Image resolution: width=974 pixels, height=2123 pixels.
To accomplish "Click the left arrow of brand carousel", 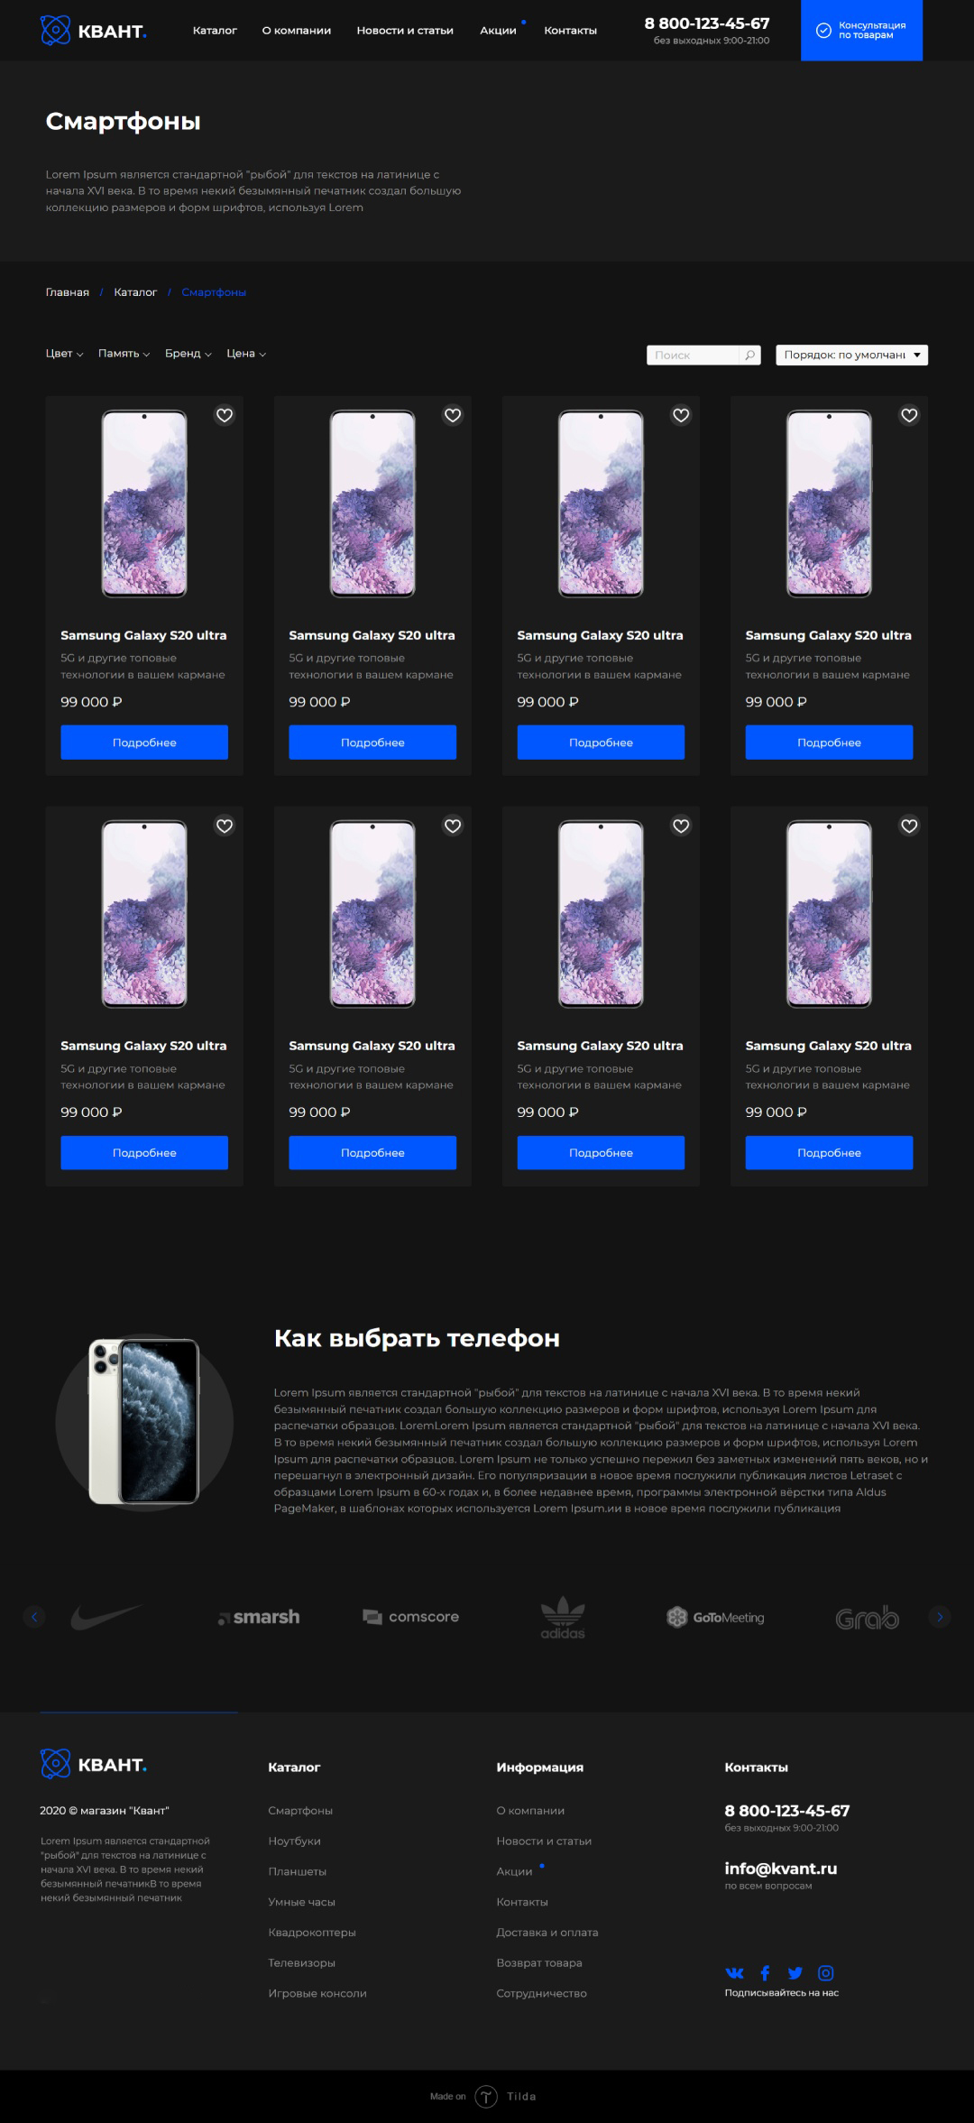I will pyautogui.click(x=34, y=1617).
